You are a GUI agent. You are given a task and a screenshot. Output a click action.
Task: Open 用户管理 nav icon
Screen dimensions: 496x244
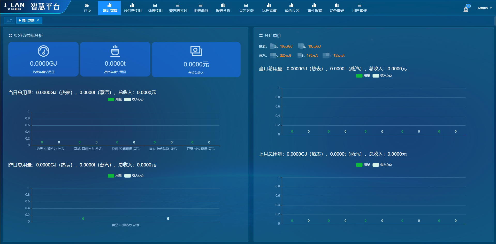[360, 5]
